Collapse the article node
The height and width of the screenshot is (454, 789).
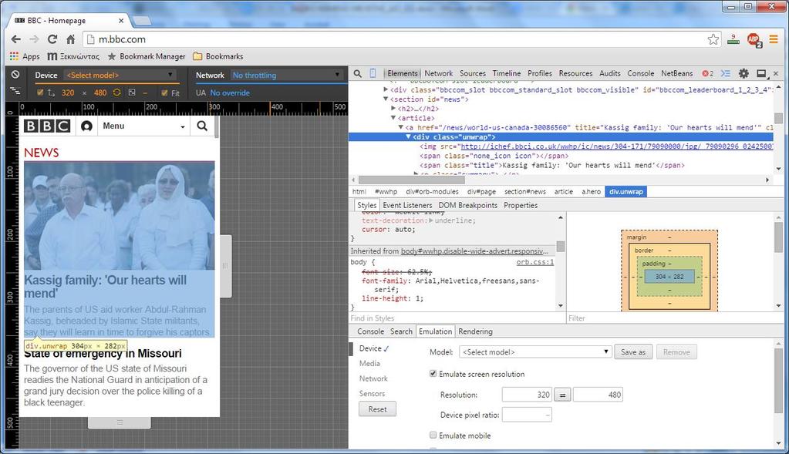[393, 118]
